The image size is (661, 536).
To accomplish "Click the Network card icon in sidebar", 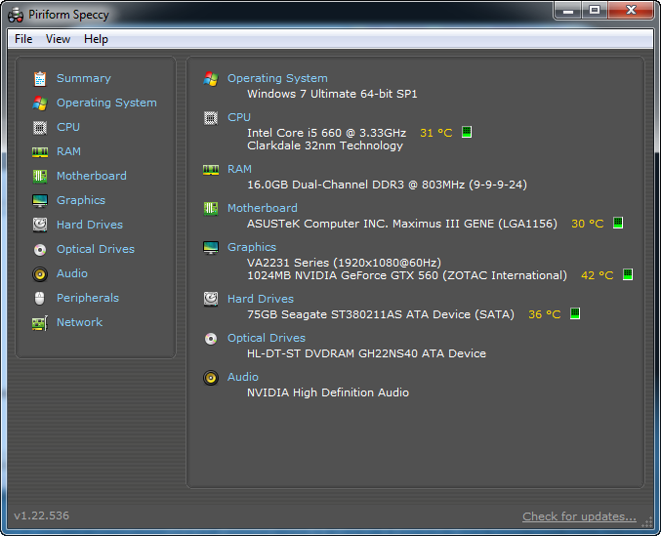I will 40,323.
